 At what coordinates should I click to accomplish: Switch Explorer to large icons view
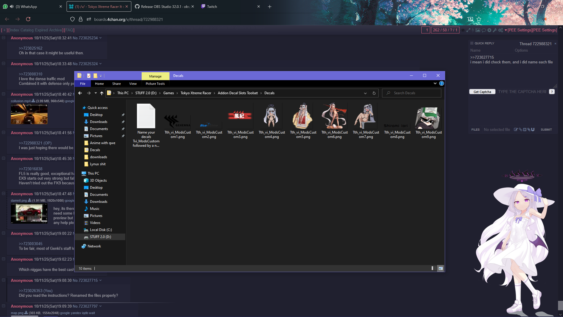[x=440, y=268]
